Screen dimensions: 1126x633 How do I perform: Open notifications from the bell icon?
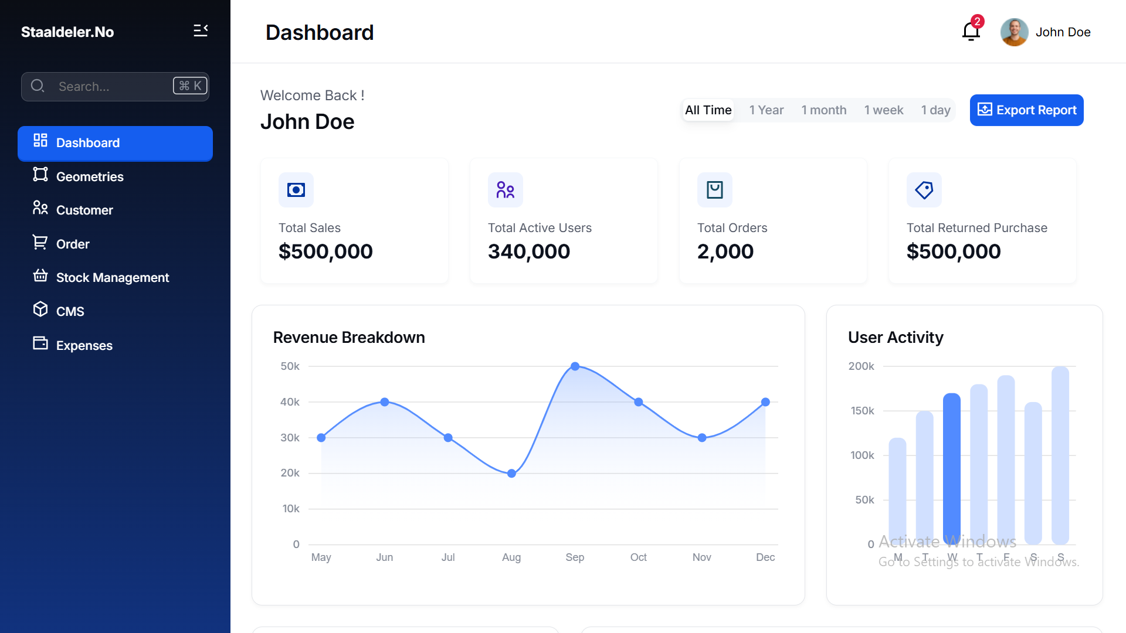click(971, 32)
